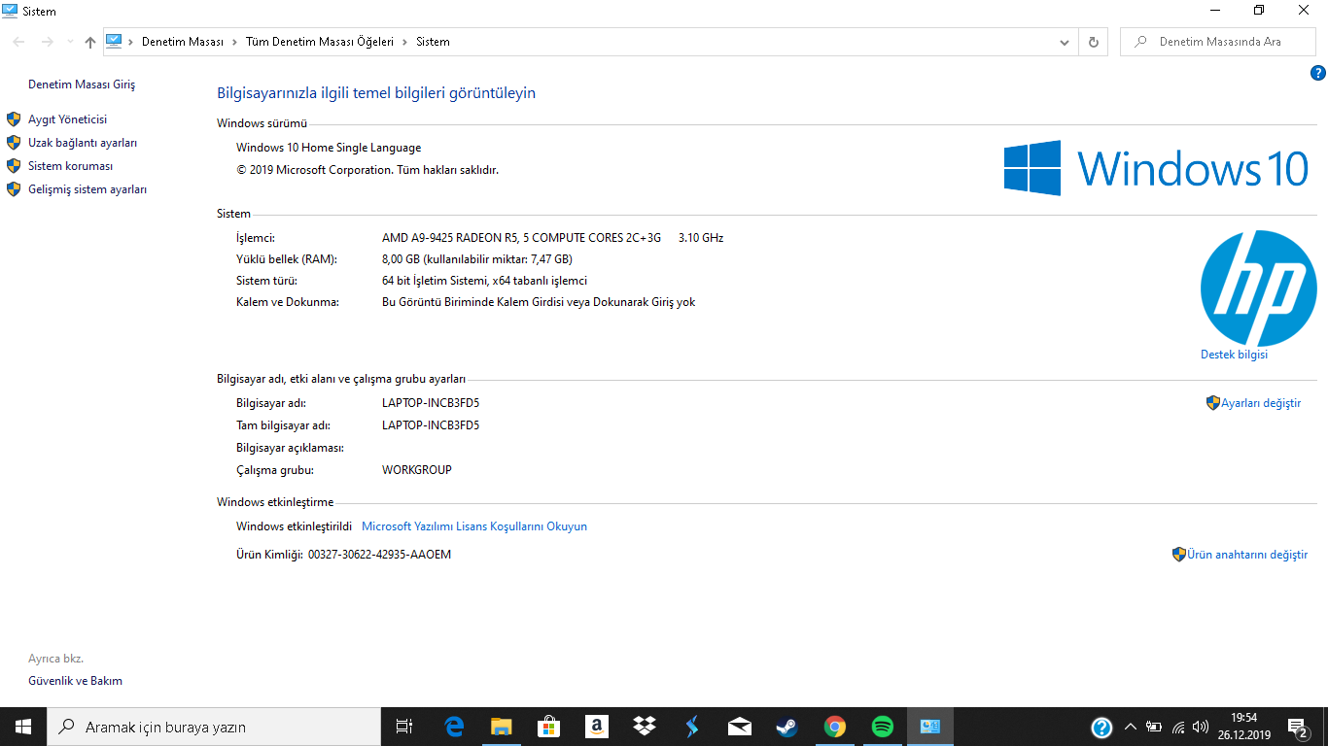The height and width of the screenshot is (746, 1328).
Task: Click the Ayarları değiştir link
Action: 1260,403
